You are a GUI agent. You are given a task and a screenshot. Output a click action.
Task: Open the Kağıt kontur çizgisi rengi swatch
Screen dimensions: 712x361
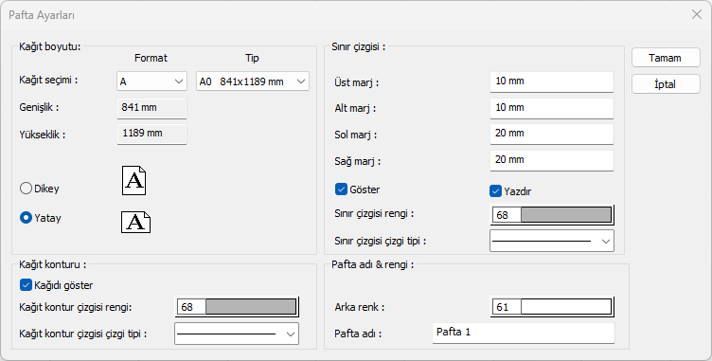[237, 307]
